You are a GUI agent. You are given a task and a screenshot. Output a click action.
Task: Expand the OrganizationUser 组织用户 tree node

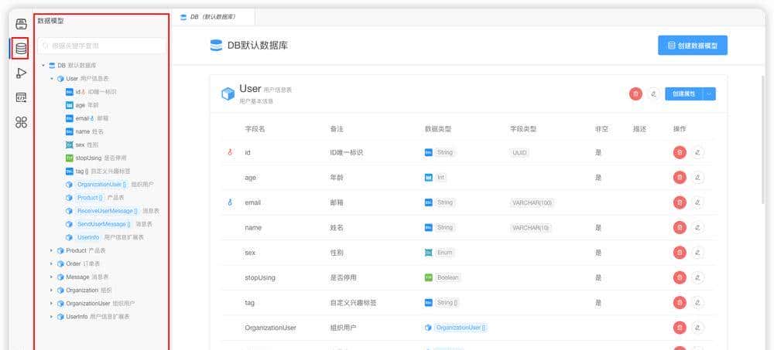click(51, 303)
